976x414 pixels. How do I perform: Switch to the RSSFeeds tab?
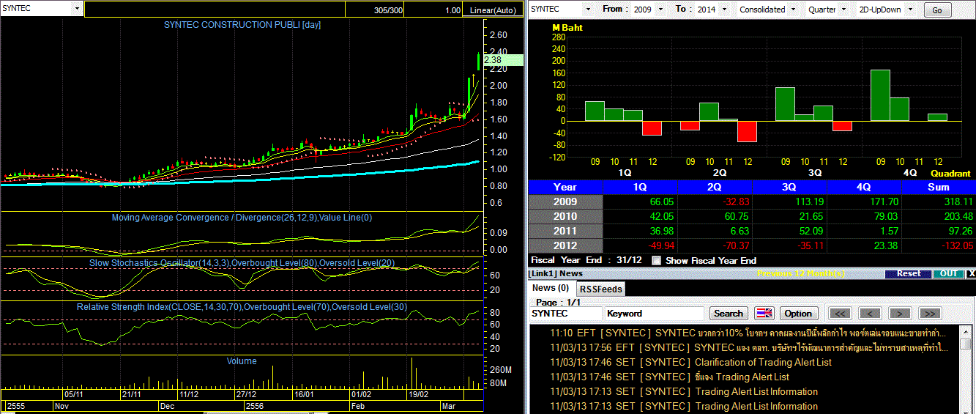coord(600,289)
